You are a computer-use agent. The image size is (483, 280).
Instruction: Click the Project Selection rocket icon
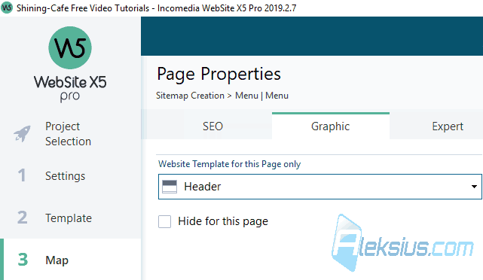(22, 134)
